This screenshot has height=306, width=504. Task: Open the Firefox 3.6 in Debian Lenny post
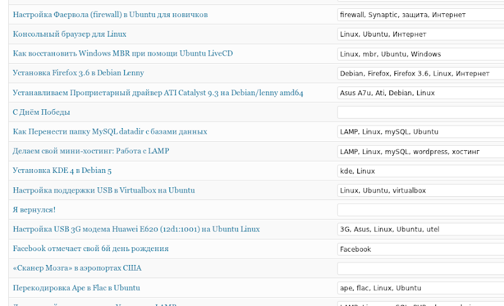(78, 73)
